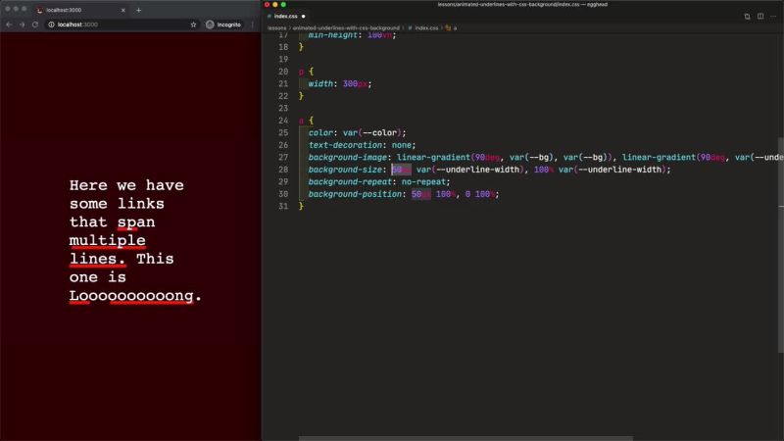
Task: Open 'index.css' breadcrumb item
Action: point(426,28)
